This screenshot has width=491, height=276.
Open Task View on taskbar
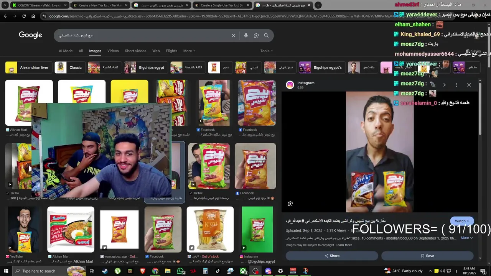(x=92, y=271)
